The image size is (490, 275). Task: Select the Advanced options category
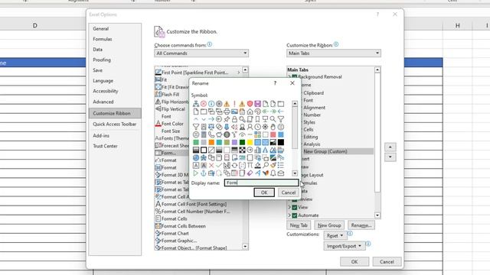tap(103, 102)
